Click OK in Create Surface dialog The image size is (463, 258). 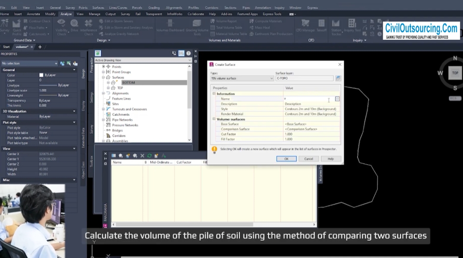(286, 159)
